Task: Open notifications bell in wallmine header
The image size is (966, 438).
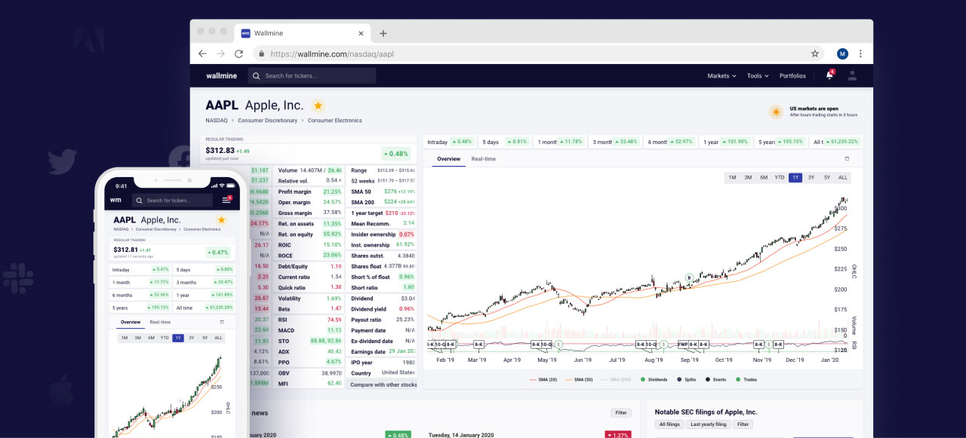Action: [x=829, y=75]
